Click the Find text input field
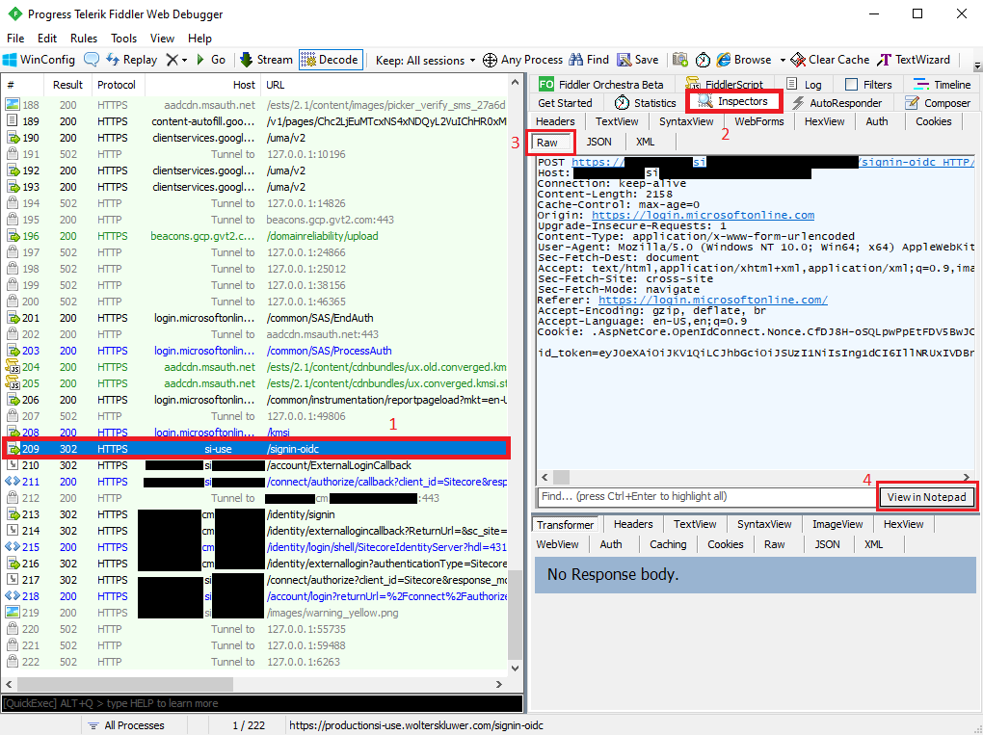The width and height of the screenshot is (983, 735). 705,496
